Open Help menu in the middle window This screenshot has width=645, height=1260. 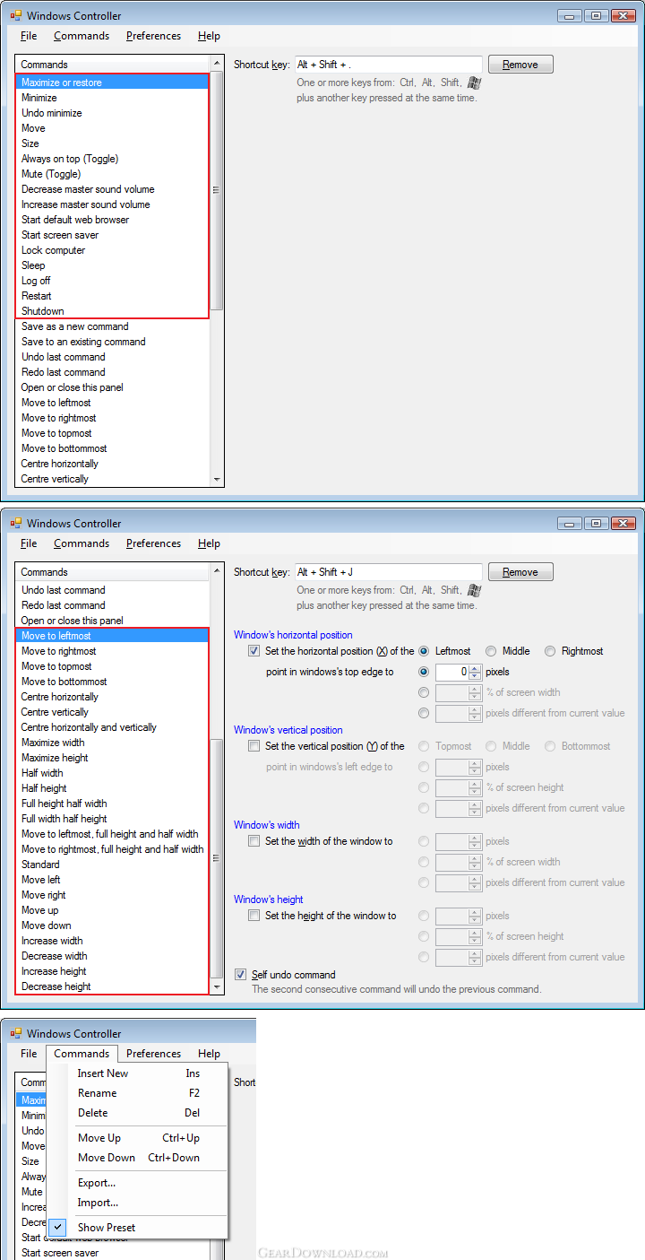click(x=209, y=543)
